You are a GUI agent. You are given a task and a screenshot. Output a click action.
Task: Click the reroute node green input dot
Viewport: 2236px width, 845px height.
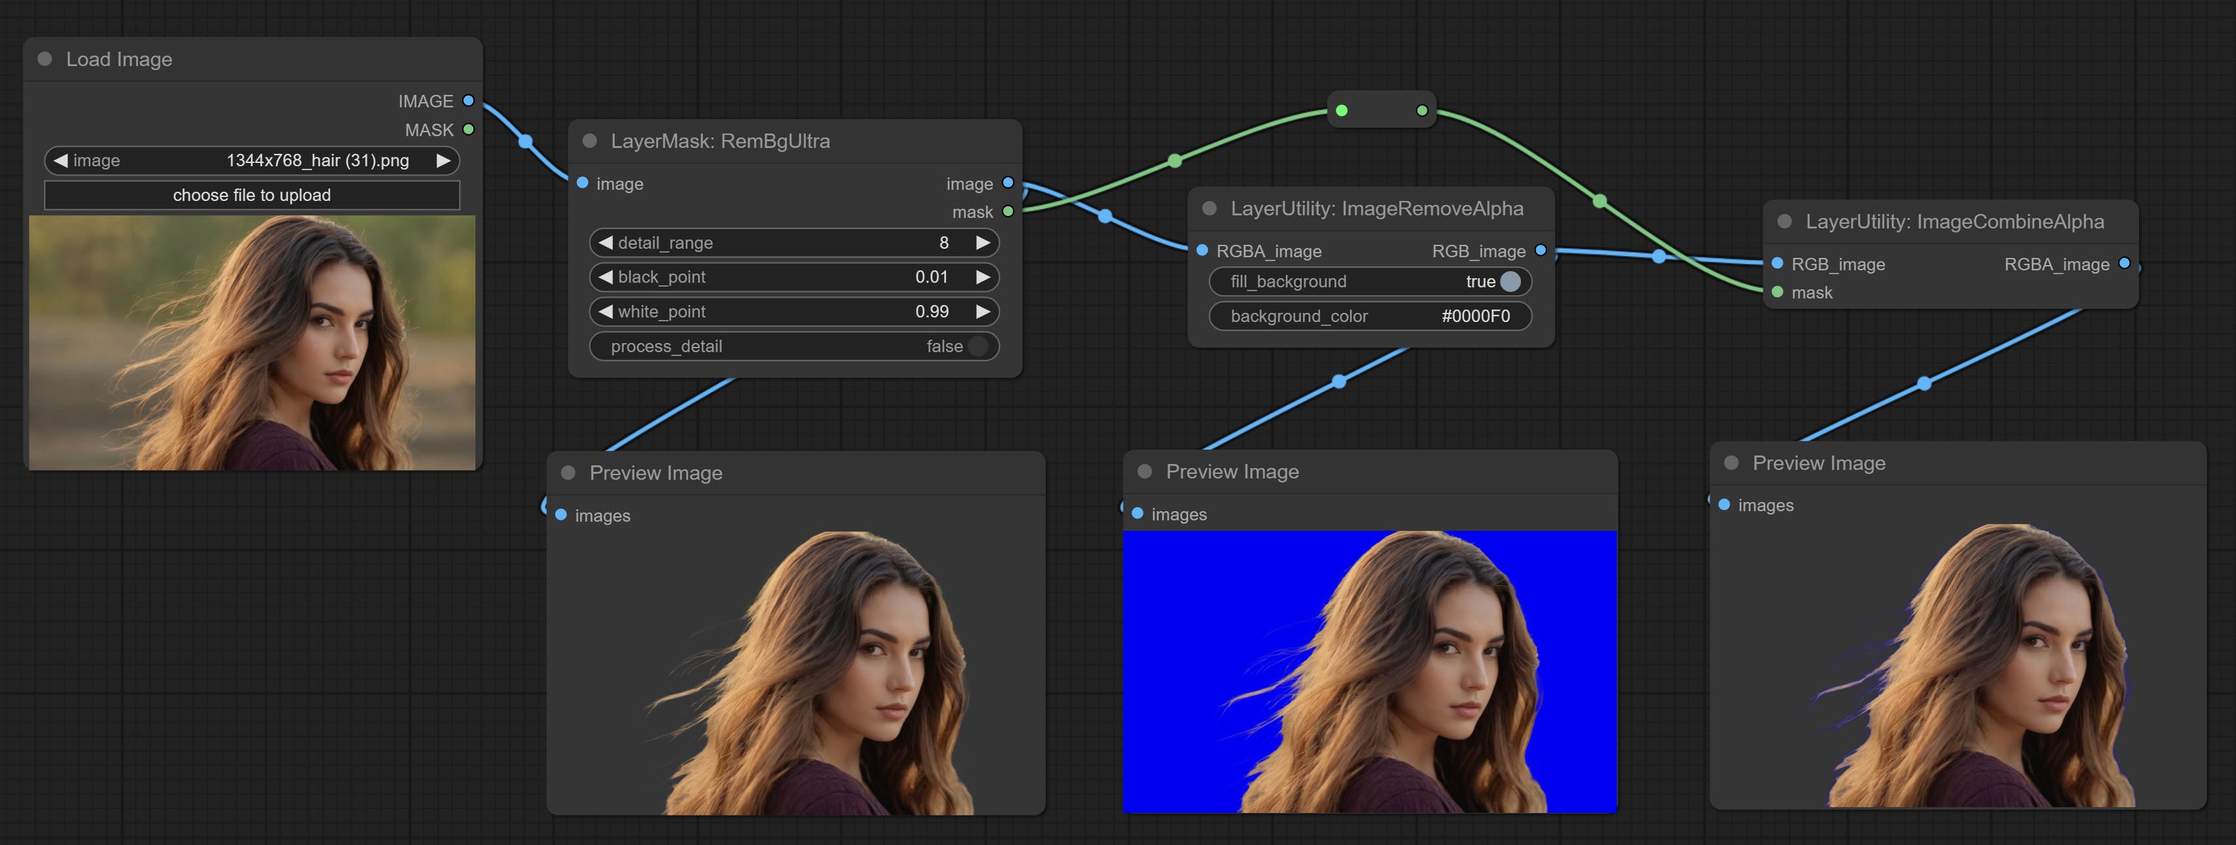tap(1342, 110)
